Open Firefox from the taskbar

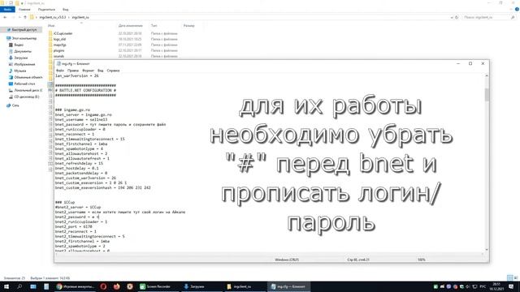[117, 286]
